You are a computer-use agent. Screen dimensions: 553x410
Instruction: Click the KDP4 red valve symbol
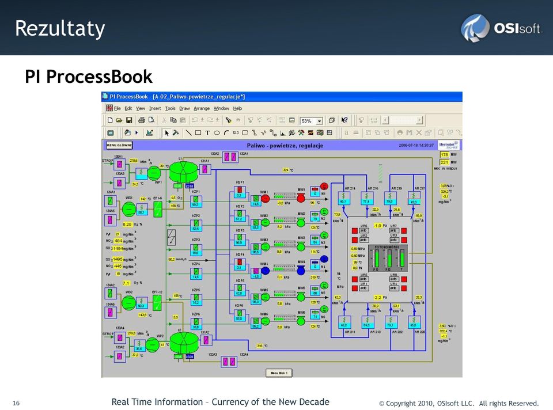click(x=240, y=264)
